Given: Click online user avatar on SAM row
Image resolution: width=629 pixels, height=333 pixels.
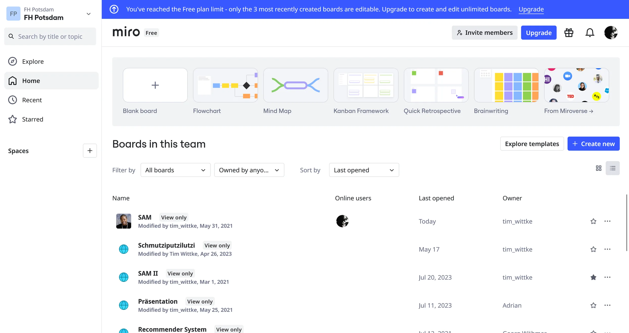Looking at the screenshot, I should click(x=342, y=221).
